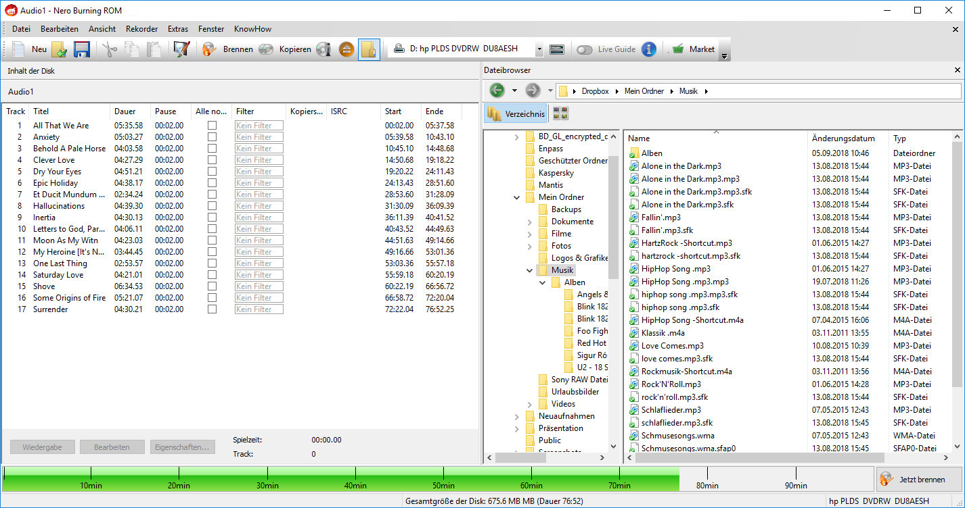The height and width of the screenshot is (508, 965).
Task: Open the Datei menu
Action: [x=22, y=29]
